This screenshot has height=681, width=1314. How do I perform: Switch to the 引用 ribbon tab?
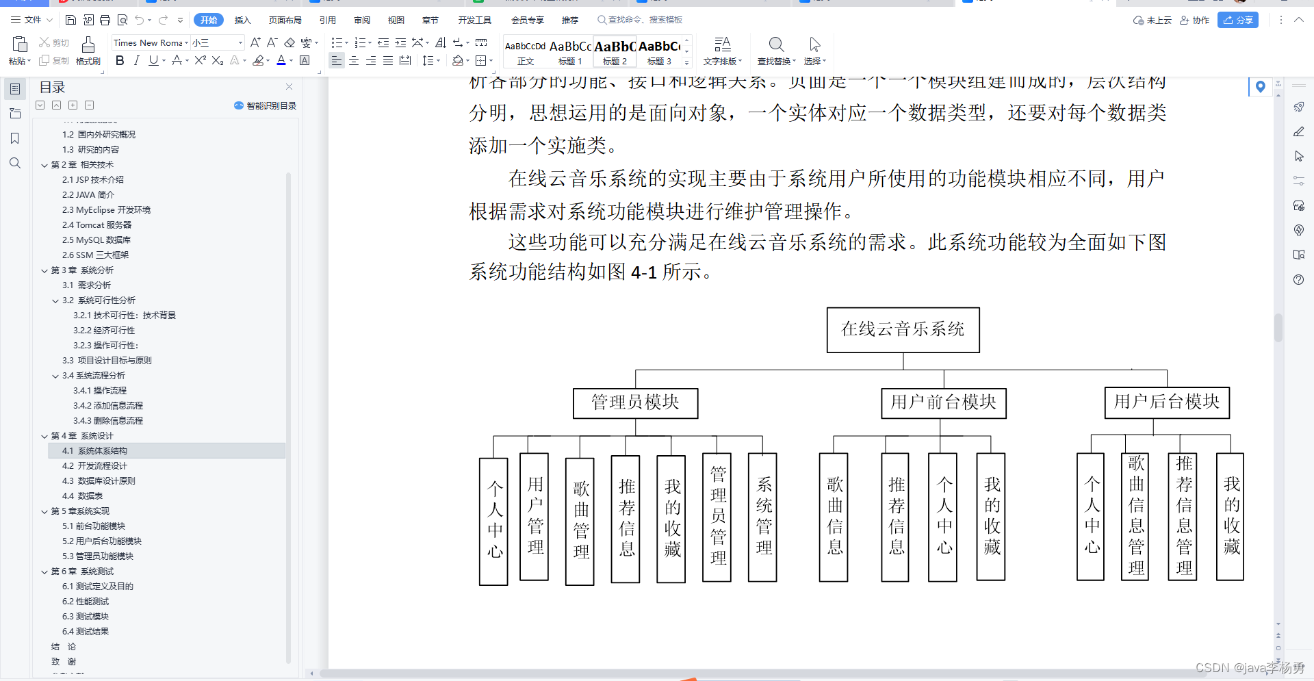click(328, 20)
